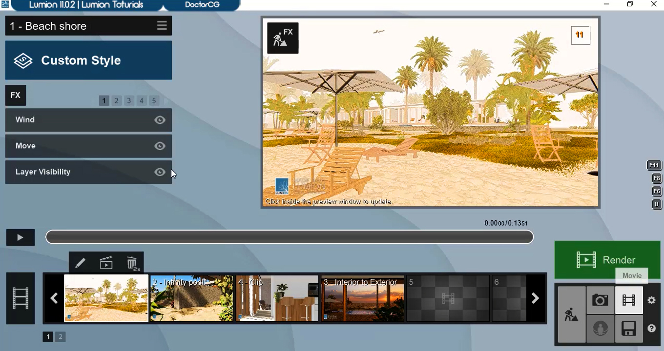
Task: Select the Layer Visibility effect
Action: point(88,172)
